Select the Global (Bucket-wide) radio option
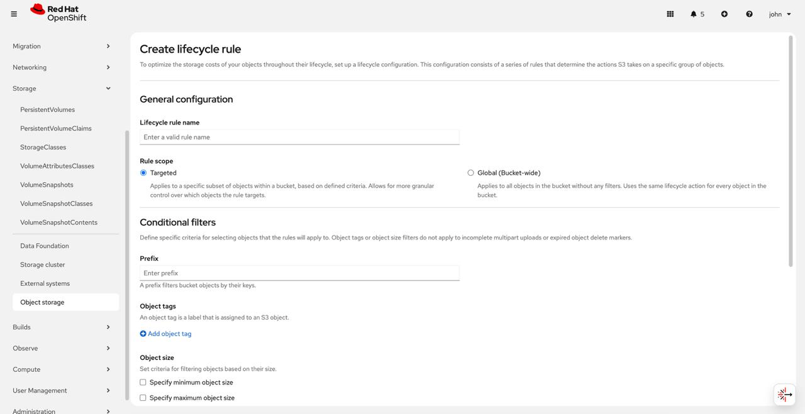The height and width of the screenshot is (414, 805). [470, 173]
